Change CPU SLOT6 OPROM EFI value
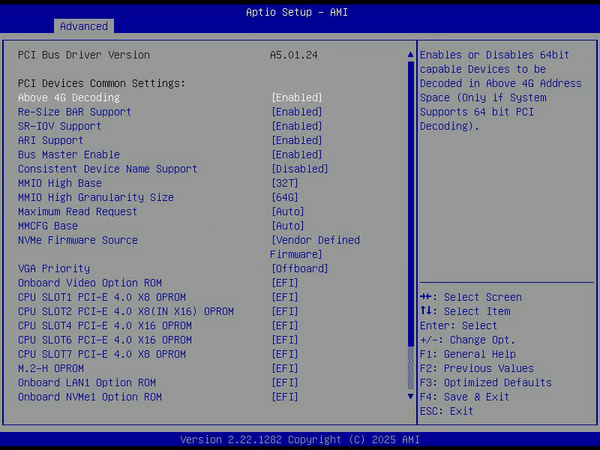Image resolution: width=600 pixels, height=450 pixels. tap(285, 340)
